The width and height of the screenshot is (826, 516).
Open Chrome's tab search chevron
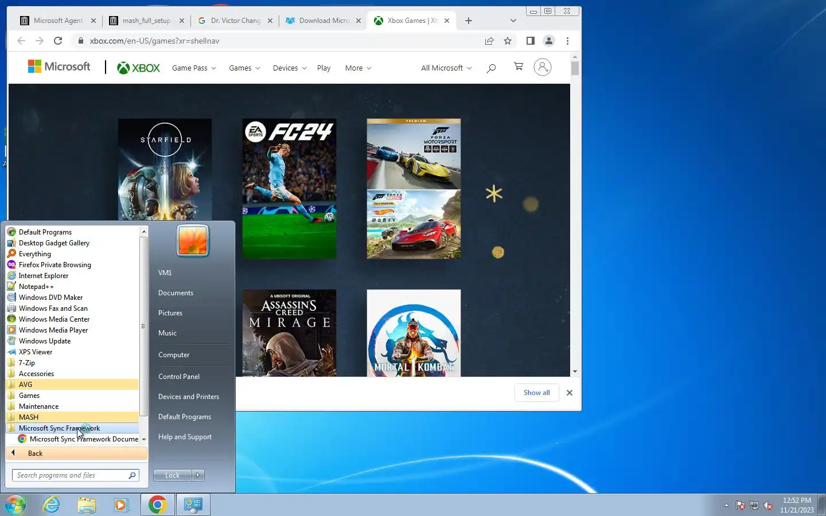tap(513, 21)
